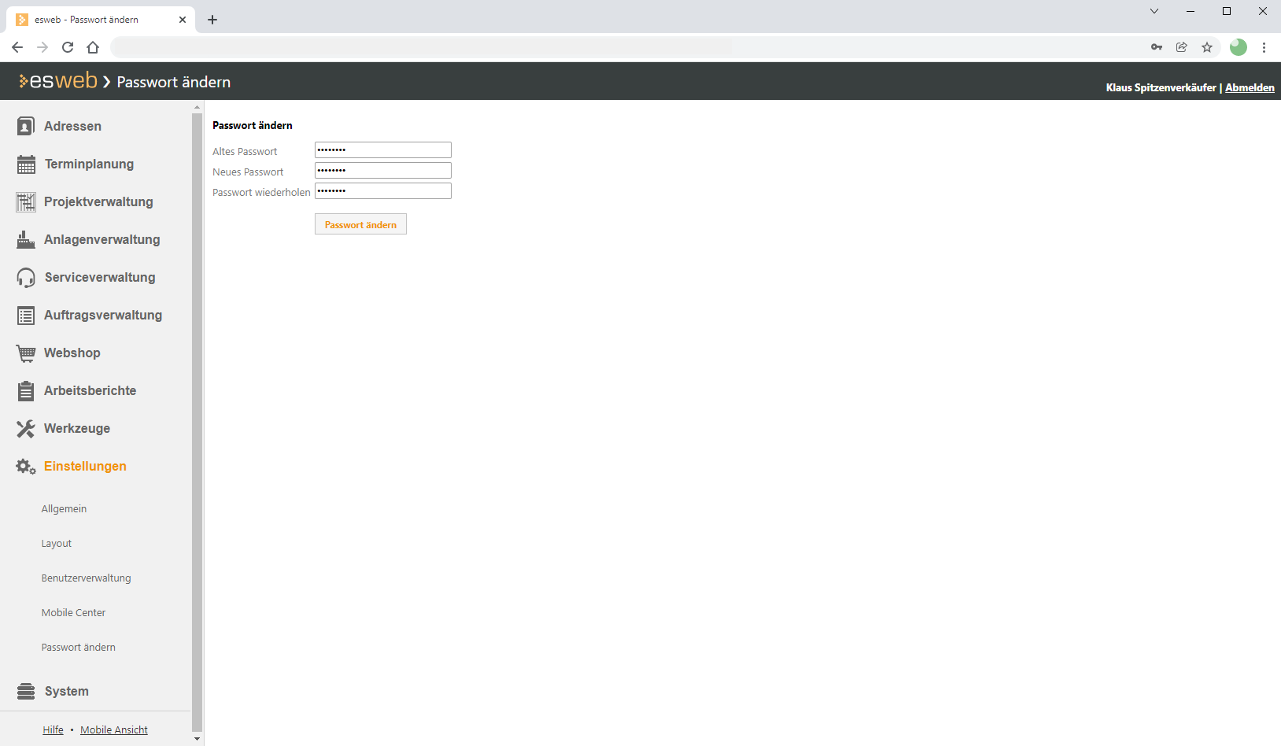Click the Einstellungen gears icon

[x=26, y=466]
